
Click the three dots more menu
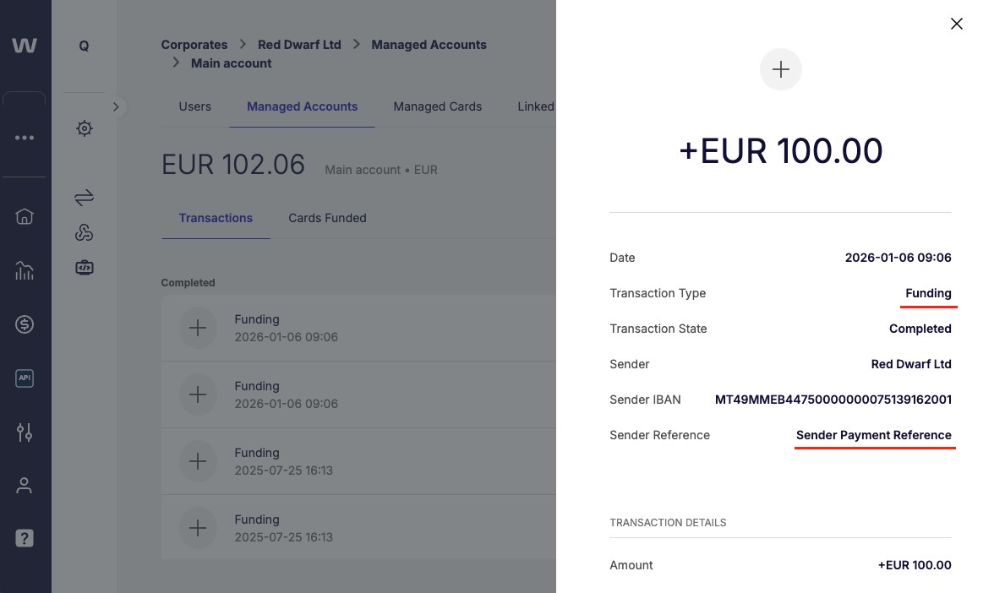click(x=25, y=138)
